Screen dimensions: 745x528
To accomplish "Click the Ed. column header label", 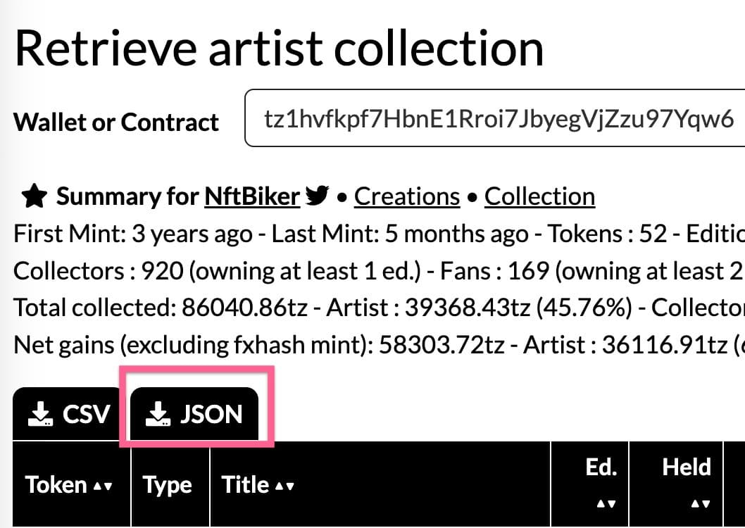I will [601, 468].
